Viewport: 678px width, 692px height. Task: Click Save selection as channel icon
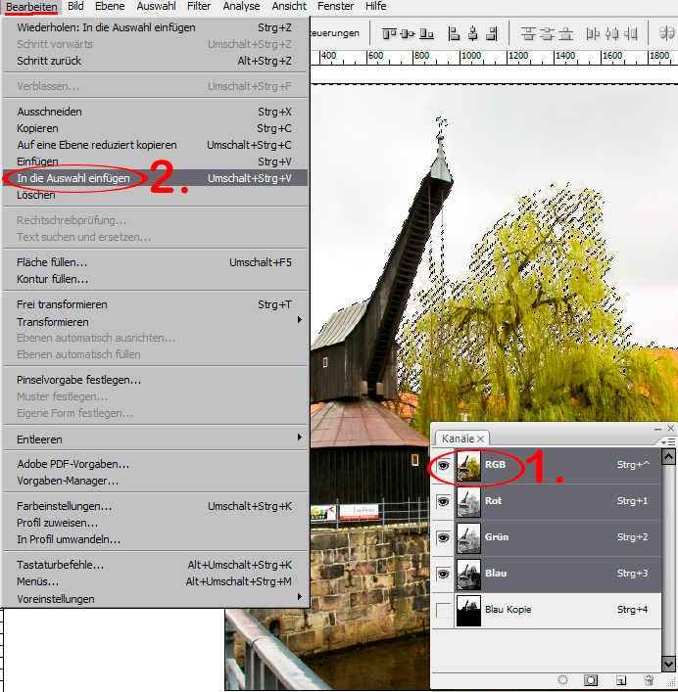pos(592,679)
